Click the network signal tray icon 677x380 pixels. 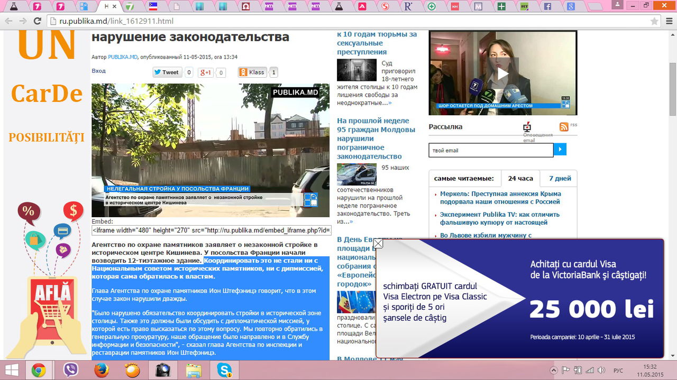coord(591,370)
